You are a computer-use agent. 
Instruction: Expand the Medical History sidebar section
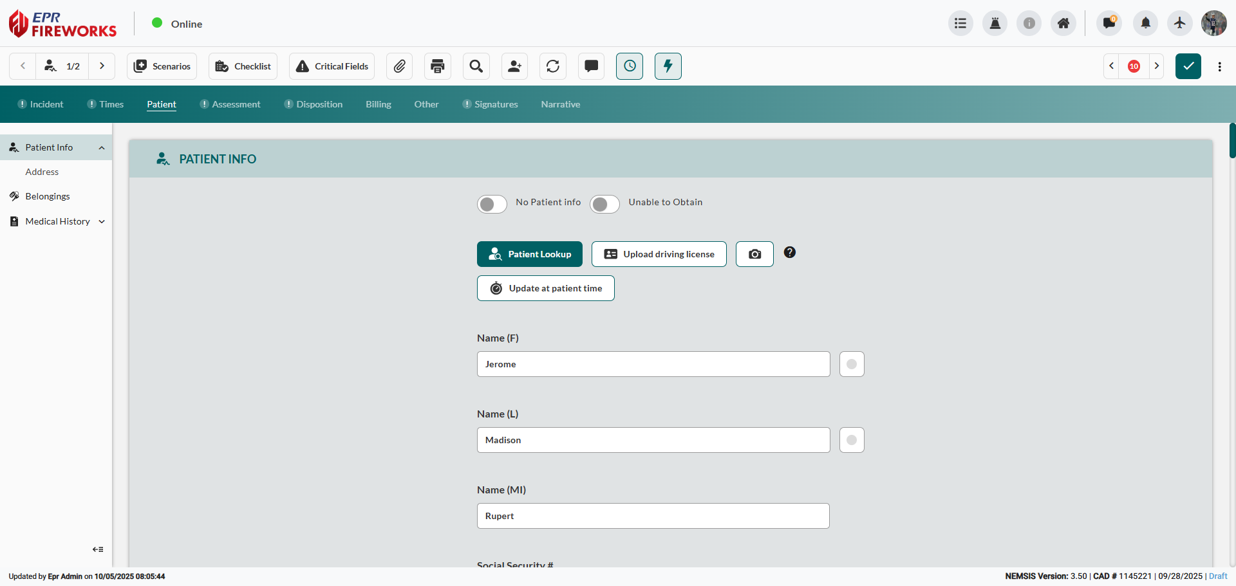pyautogui.click(x=102, y=221)
